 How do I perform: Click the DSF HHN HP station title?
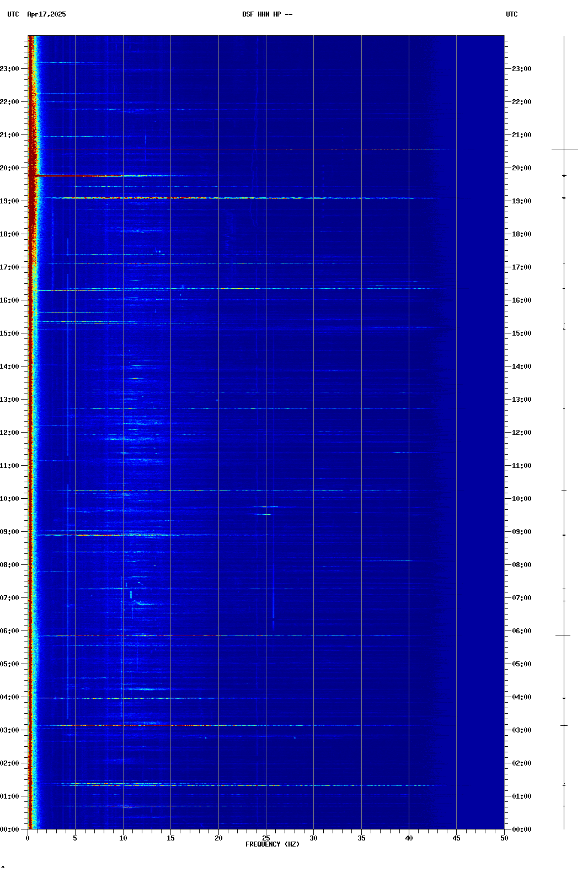[267, 14]
